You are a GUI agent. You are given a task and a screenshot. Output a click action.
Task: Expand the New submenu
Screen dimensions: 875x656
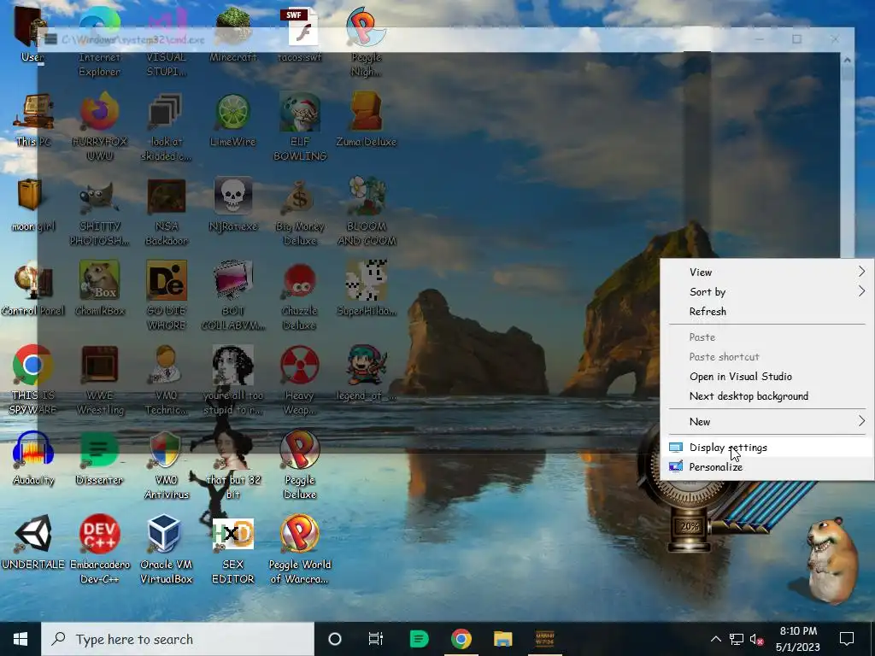click(x=767, y=421)
